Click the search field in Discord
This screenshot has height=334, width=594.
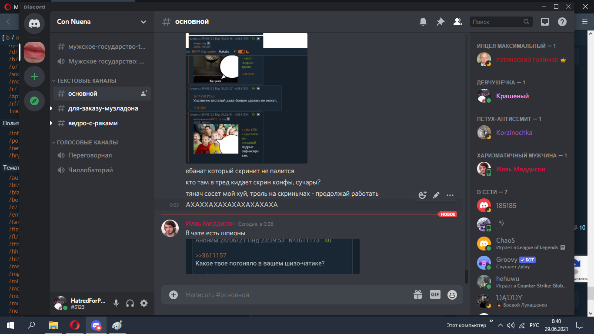click(x=501, y=22)
